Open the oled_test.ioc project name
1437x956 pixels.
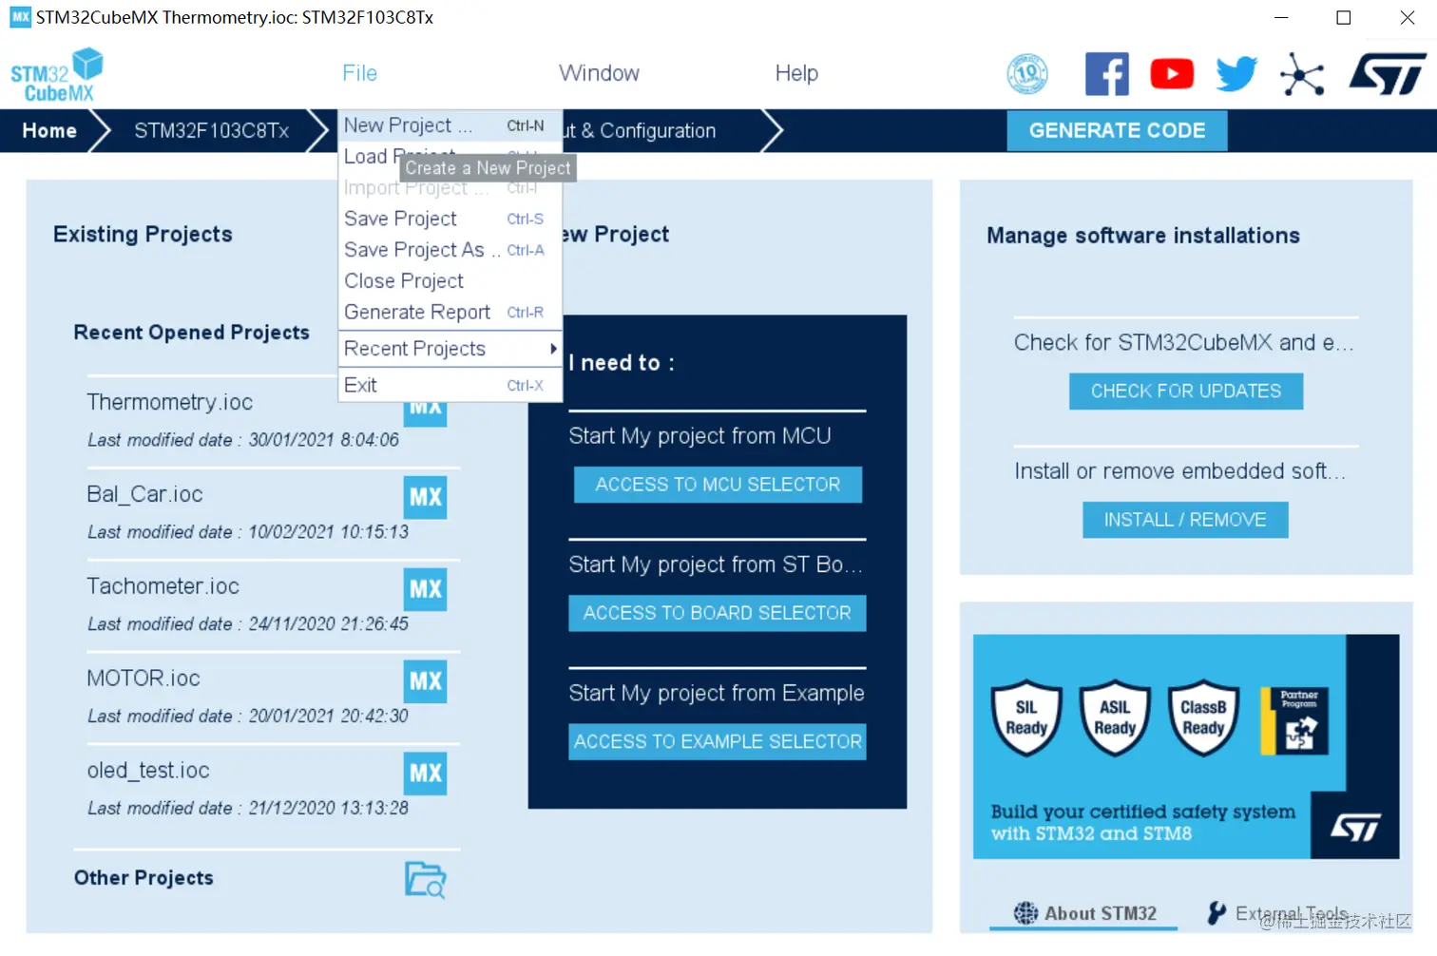pos(148,771)
